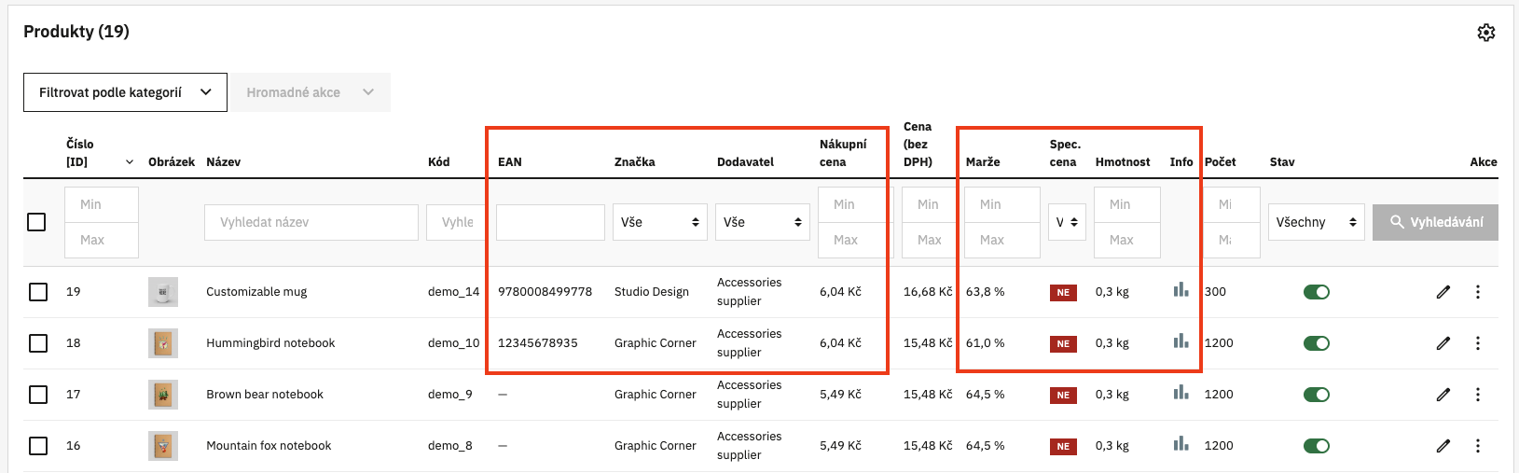Open more actions menu for Mountain fox notebook
The image size is (1519, 473).
pos(1478,446)
